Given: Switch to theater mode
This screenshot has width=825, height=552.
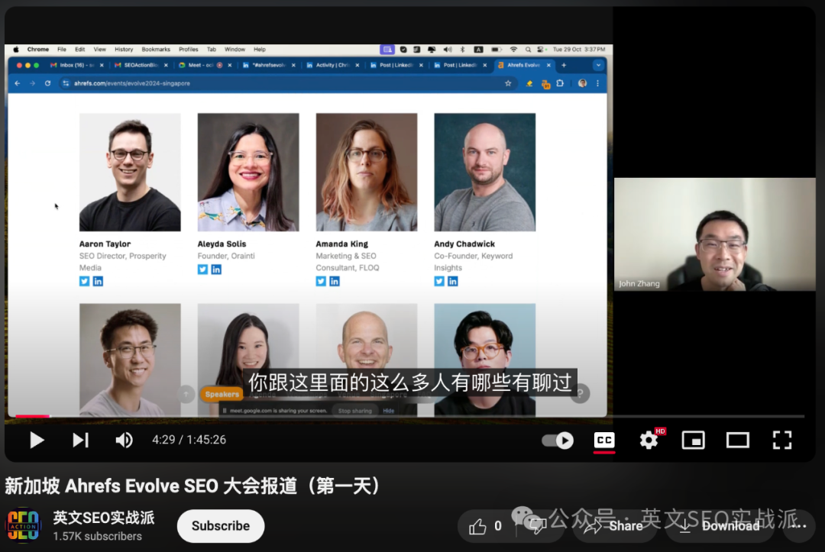Looking at the screenshot, I should pyautogui.click(x=737, y=440).
